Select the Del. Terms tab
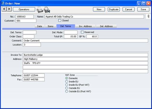 click(66, 26)
